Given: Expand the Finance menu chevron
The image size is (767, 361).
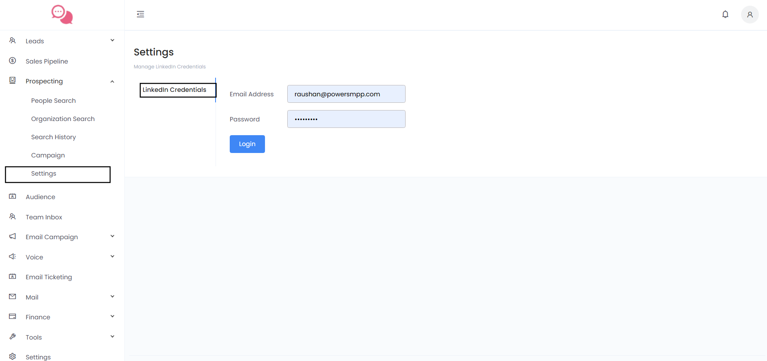Looking at the screenshot, I should coord(112,316).
